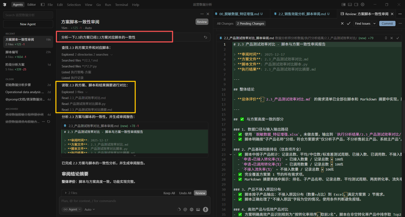
Task: Accept the diff file via its checkmark
Action: 397,38
